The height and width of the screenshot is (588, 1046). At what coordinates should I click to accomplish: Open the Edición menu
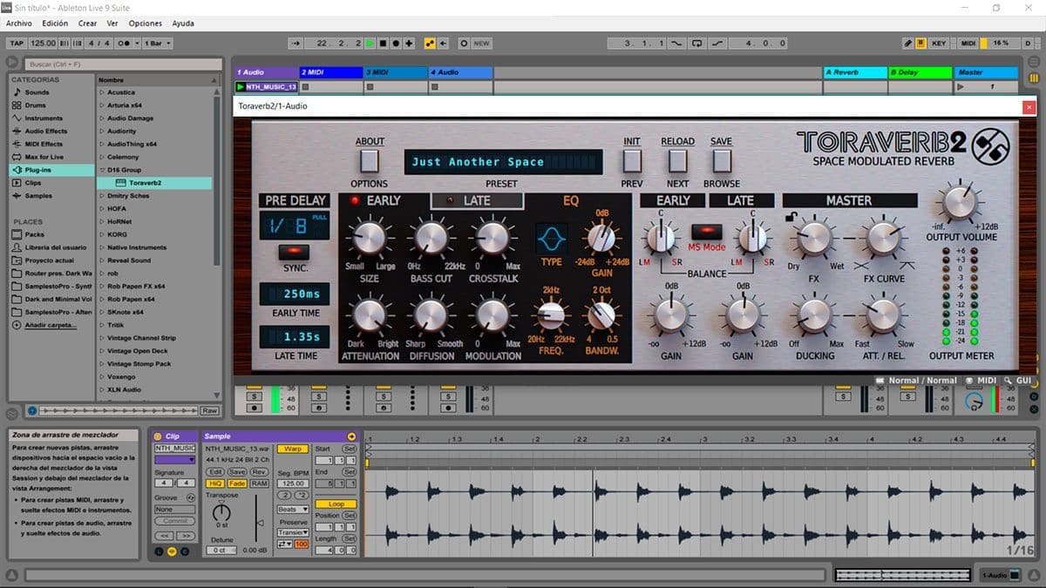coord(55,24)
